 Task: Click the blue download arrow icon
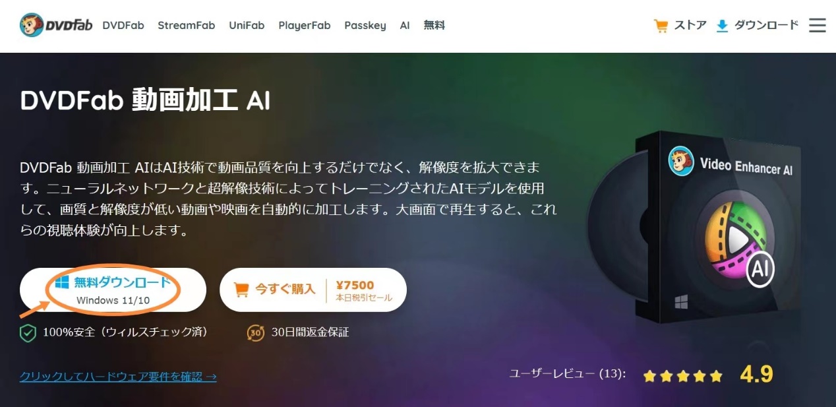pos(722,26)
